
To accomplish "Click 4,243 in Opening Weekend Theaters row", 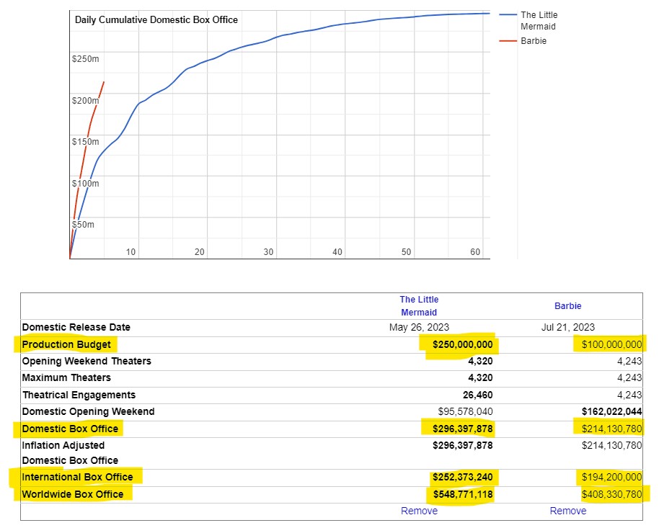I will pos(629,361).
